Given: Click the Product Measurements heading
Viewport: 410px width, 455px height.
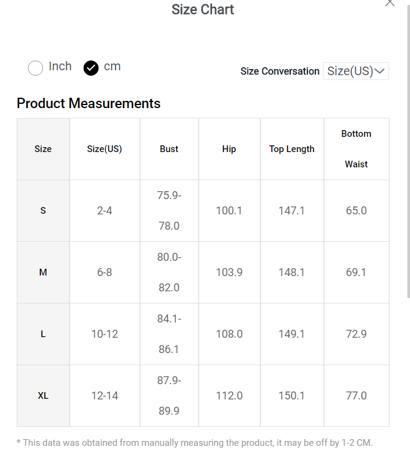Looking at the screenshot, I should click(89, 103).
